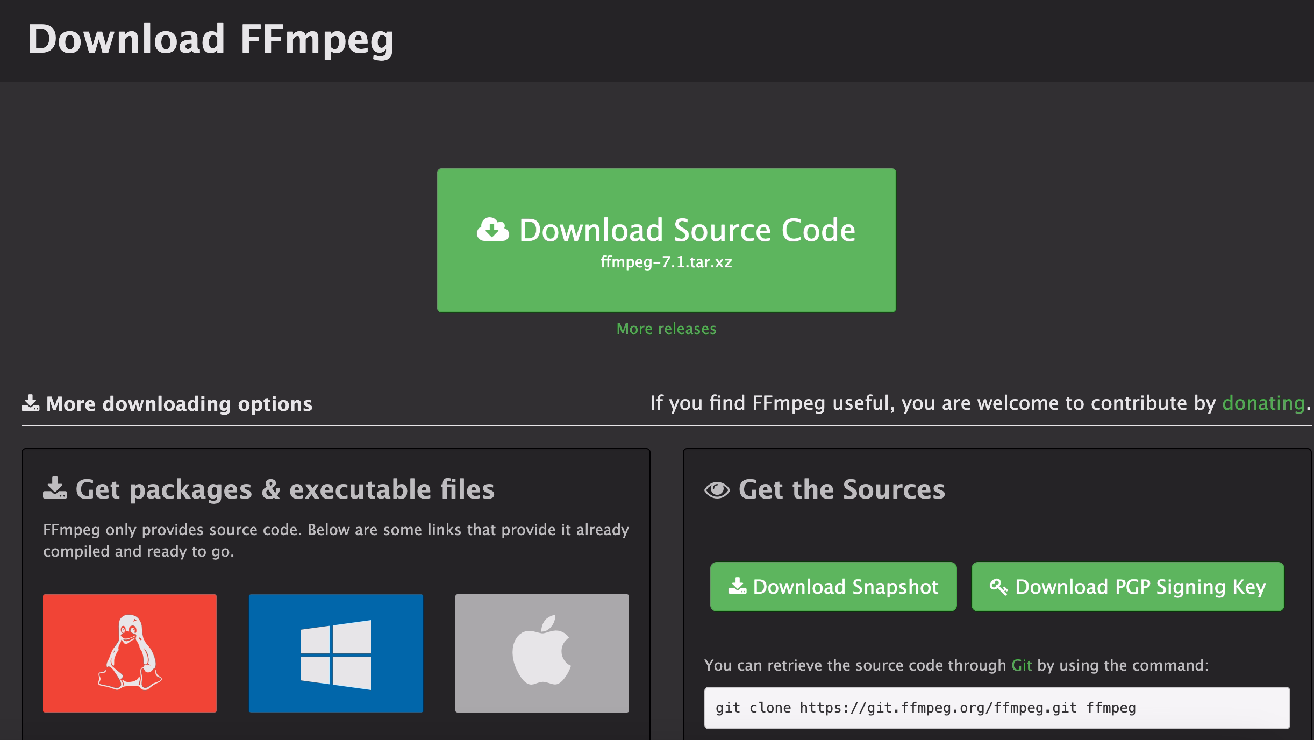Click the Get the Sources heading
Viewport: 1314px width, 740px height.
(841, 489)
